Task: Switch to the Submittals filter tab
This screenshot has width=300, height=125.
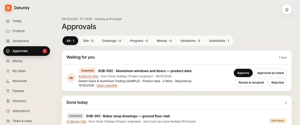Action: click(219, 41)
